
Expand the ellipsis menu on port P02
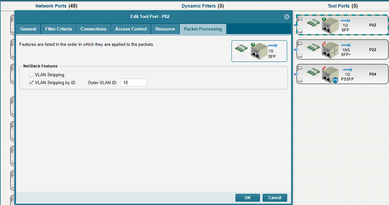pyautogui.click(x=300, y=31)
